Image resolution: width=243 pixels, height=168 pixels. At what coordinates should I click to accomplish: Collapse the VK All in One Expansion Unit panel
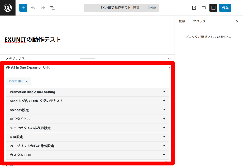(x=169, y=68)
